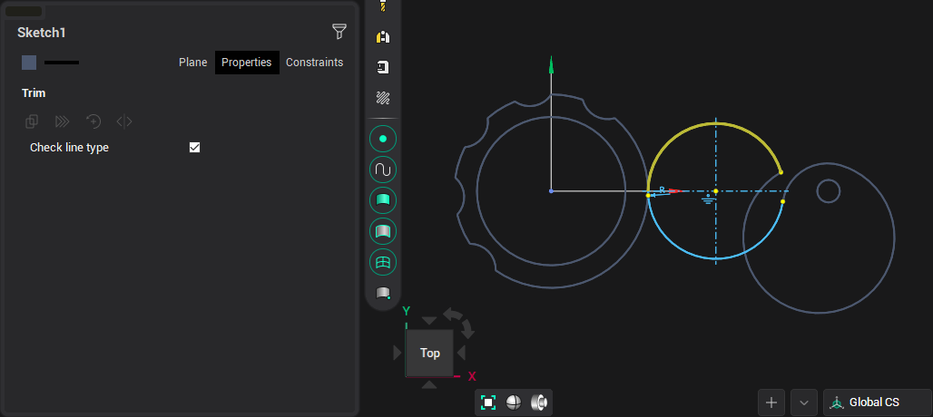
Task: Expand the chevron dropdown beside Global CS
Action: (x=804, y=402)
